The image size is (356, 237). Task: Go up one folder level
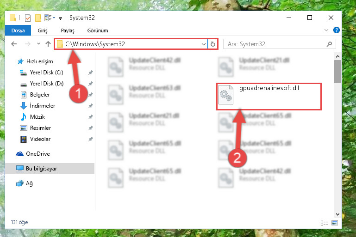pyautogui.click(x=48, y=44)
